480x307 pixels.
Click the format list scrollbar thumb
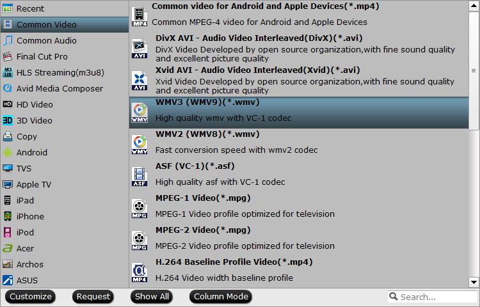click(474, 70)
